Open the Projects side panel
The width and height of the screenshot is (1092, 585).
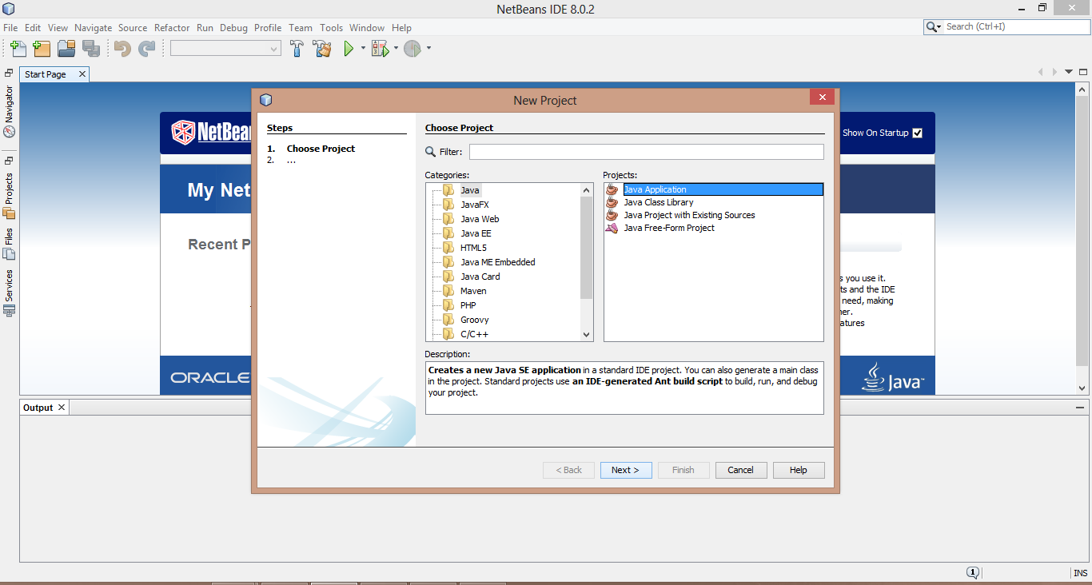(x=9, y=196)
